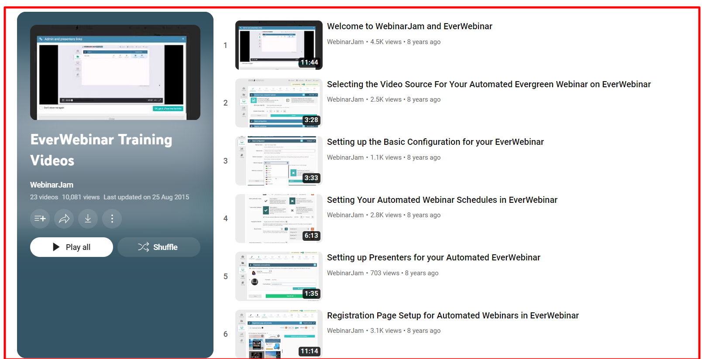Click the Shuffle button

pos(159,247)
